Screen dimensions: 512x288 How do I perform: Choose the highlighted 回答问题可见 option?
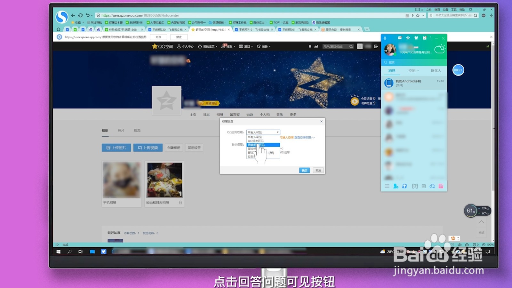point(263,145)
